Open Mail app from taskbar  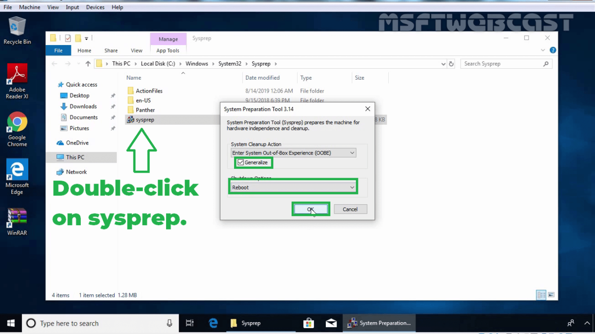click(x=331, y=323)
